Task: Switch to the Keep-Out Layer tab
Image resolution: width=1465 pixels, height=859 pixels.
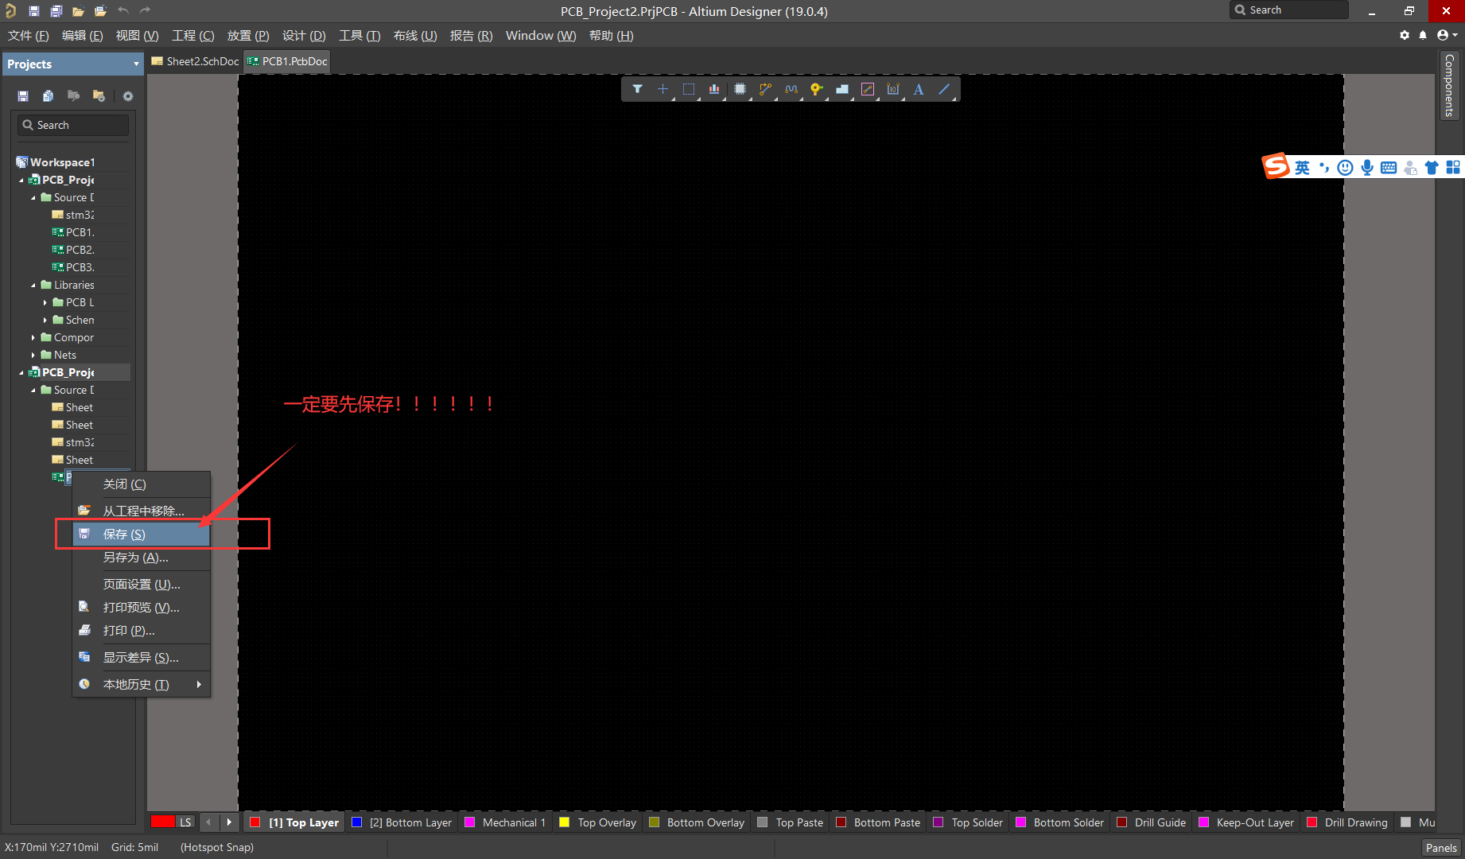Action: pyautogui.click(x=1246, y=822)
